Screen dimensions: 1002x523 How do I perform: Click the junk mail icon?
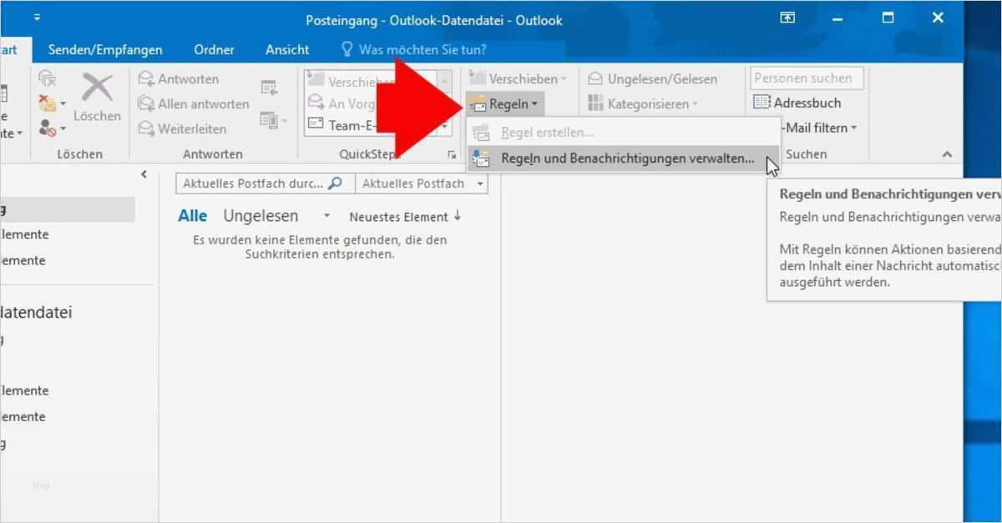tap(48, 103)
